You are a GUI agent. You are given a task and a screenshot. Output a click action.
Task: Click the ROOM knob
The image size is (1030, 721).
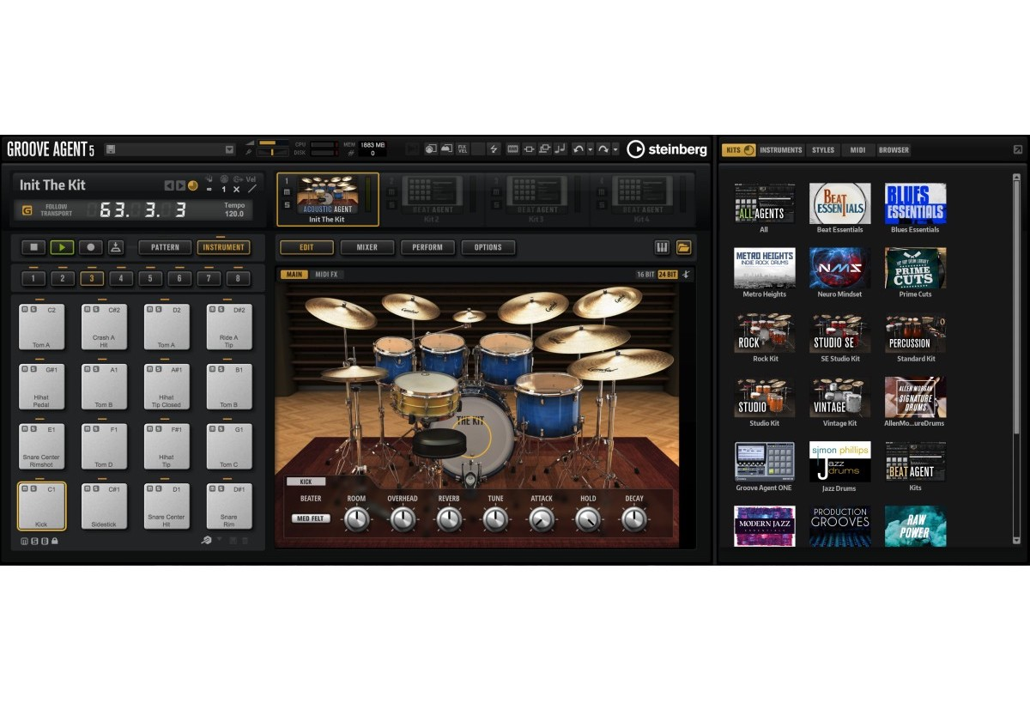[356, 518]
